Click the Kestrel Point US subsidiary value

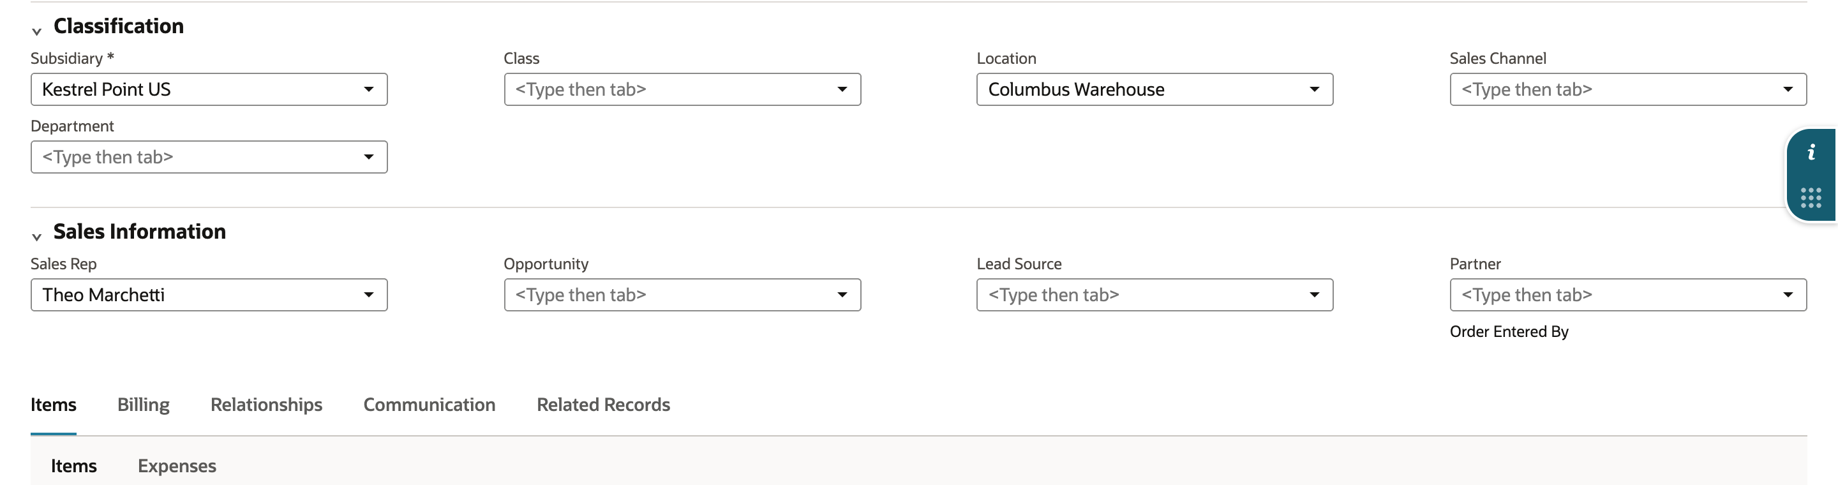click(x=107, y=89)
